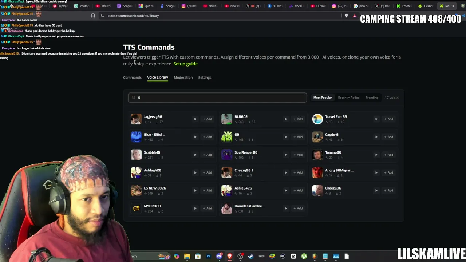Click the '17 voices' count text
Screen dimensions: 466x262
(392, 98)
